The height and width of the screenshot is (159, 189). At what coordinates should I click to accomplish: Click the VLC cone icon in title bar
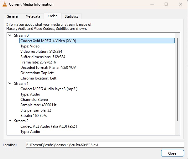[x=5, y=4]
